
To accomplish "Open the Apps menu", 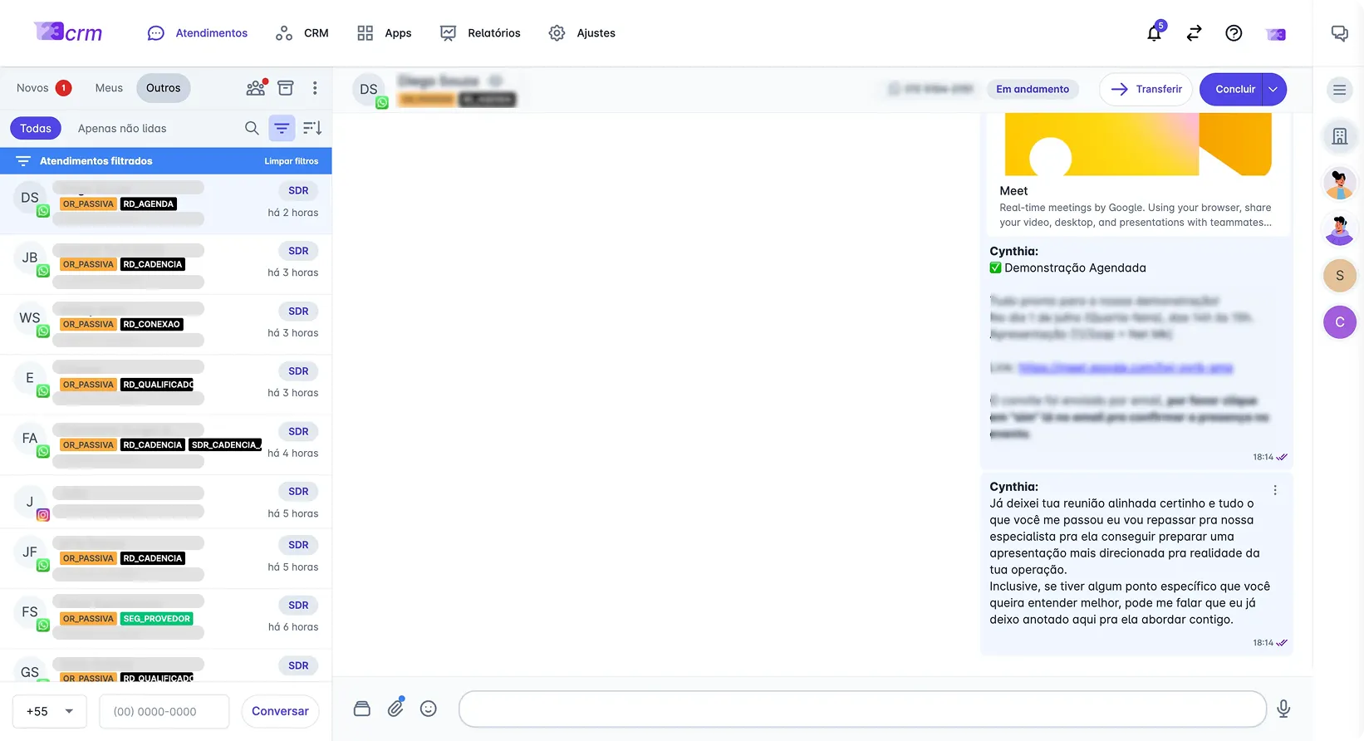I will (x=385, y=33).
